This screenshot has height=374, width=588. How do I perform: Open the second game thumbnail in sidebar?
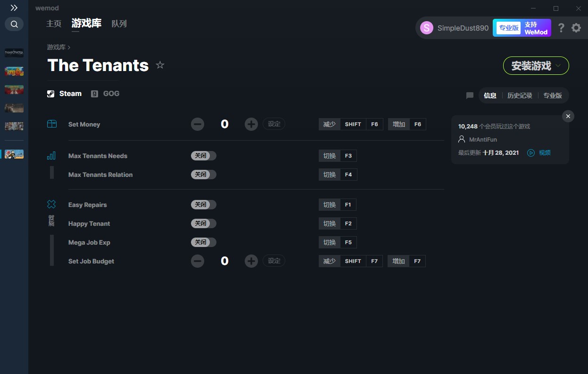coord(14,71)
